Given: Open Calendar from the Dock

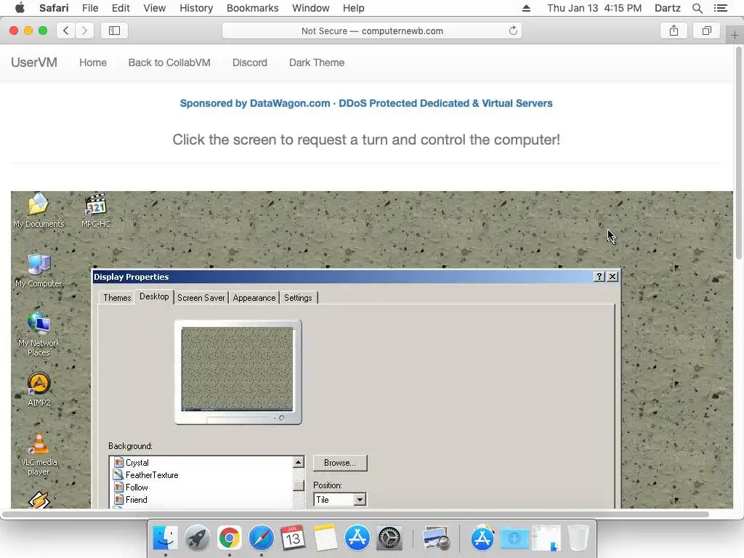Looking at the screenshot, I should pos(293,538).
